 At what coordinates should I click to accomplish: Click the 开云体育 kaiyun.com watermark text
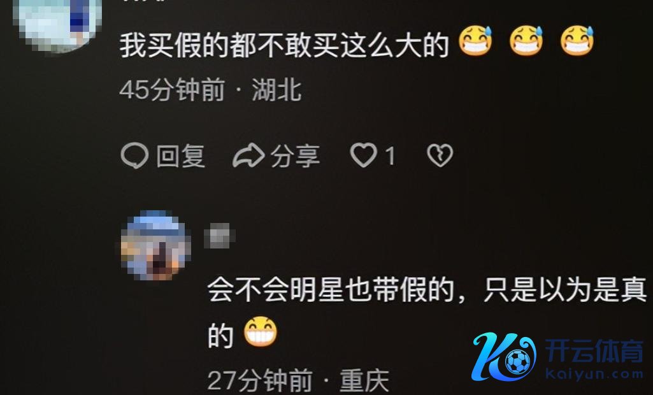click(x=594, y=359)
